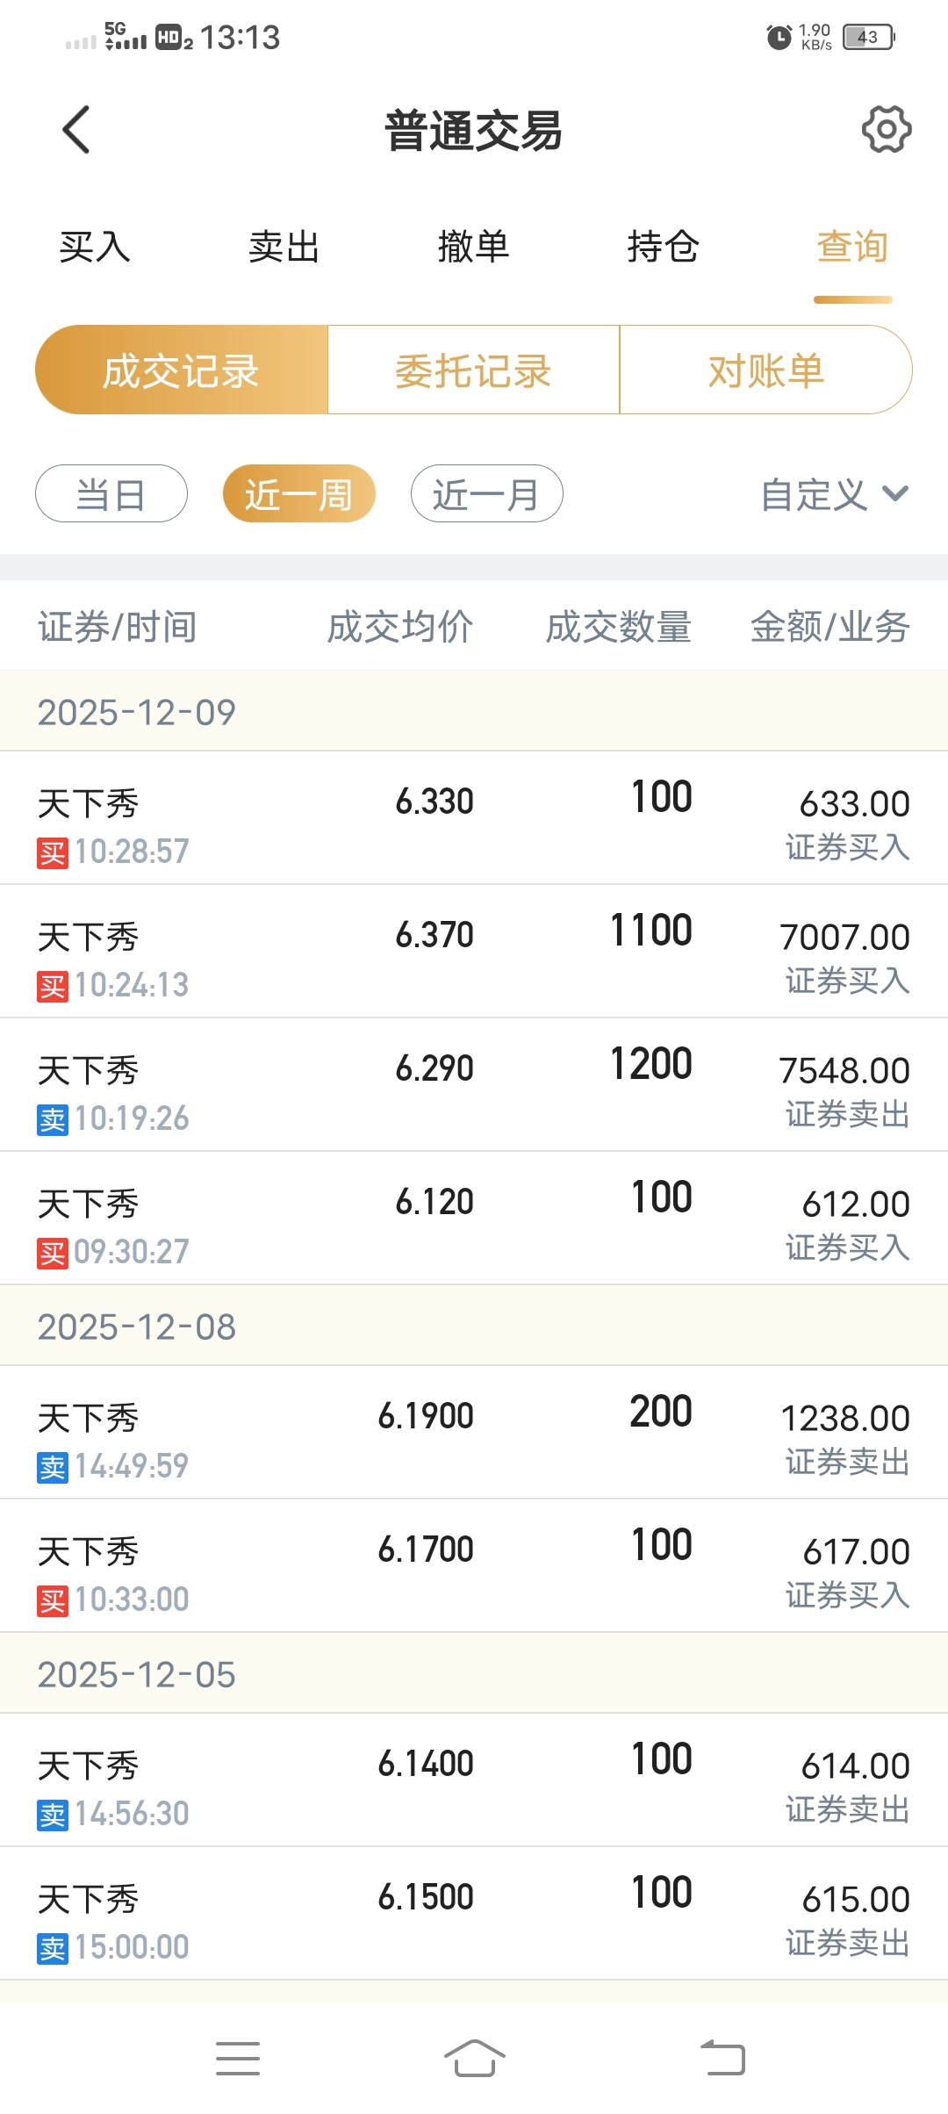The width and height of the screenshot is (948, 2114).
Task: Show the 委托记录 records
Action: tap(473, 370)
